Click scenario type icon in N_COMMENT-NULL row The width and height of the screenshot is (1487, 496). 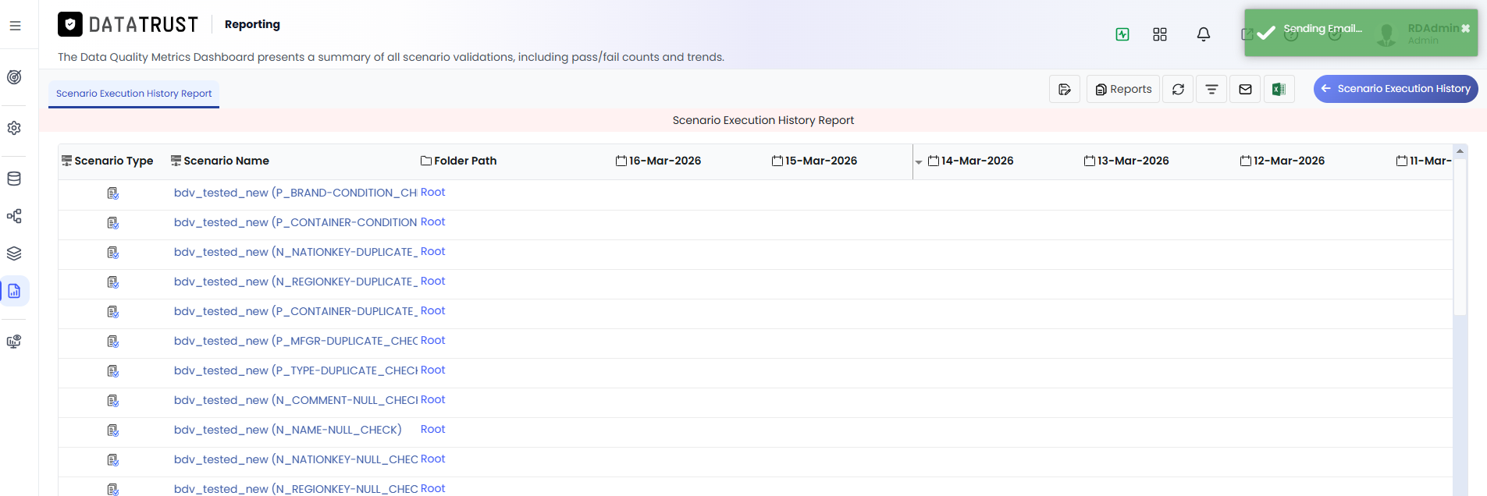(113, 400)
